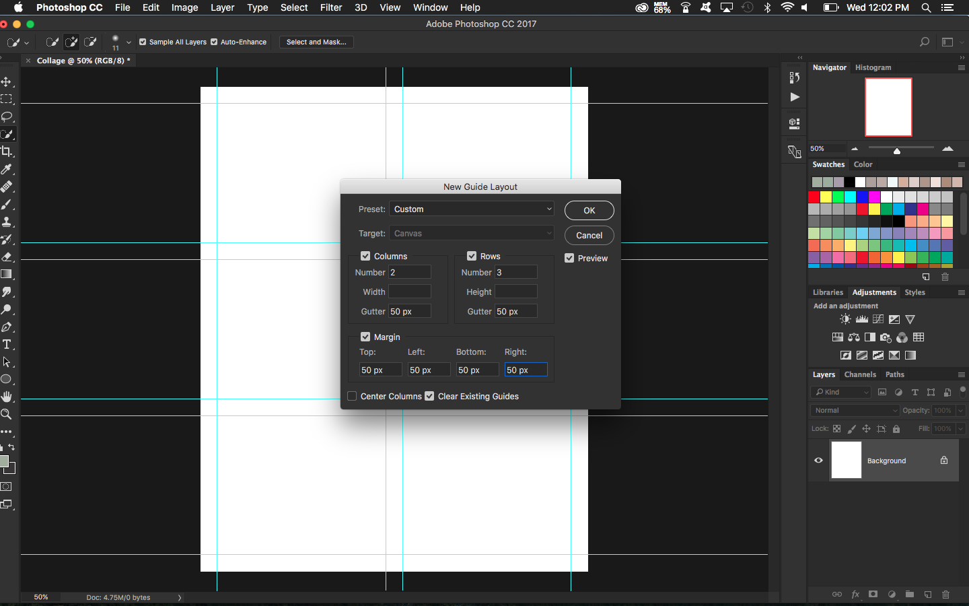
Task: Open the Layers panel options menu
Action: 962,374
